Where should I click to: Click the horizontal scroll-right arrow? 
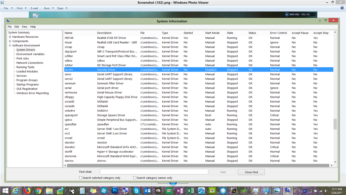331,165
